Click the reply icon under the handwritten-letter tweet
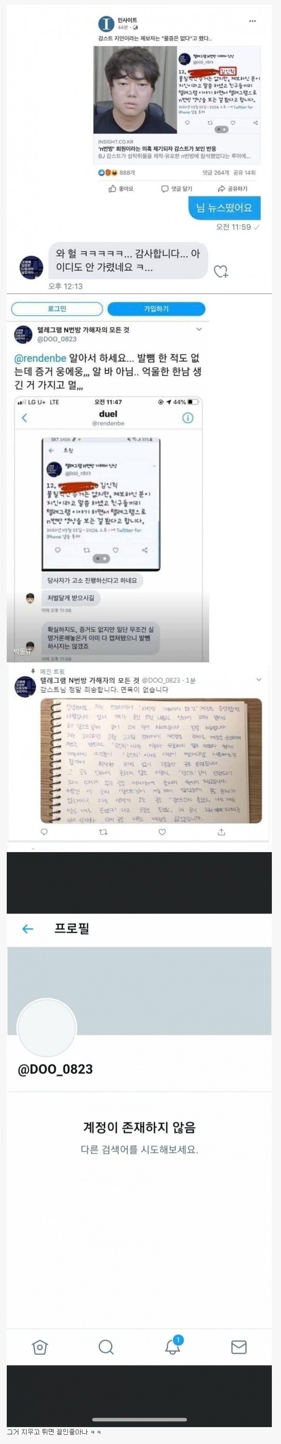This screenshot has width=281, height=1444. click(x=44, y=832)
